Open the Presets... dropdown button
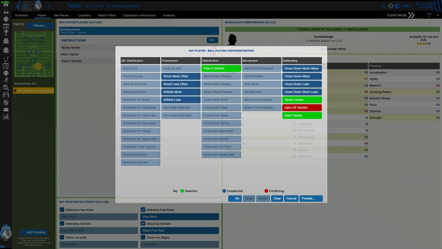 coord(311,199)
